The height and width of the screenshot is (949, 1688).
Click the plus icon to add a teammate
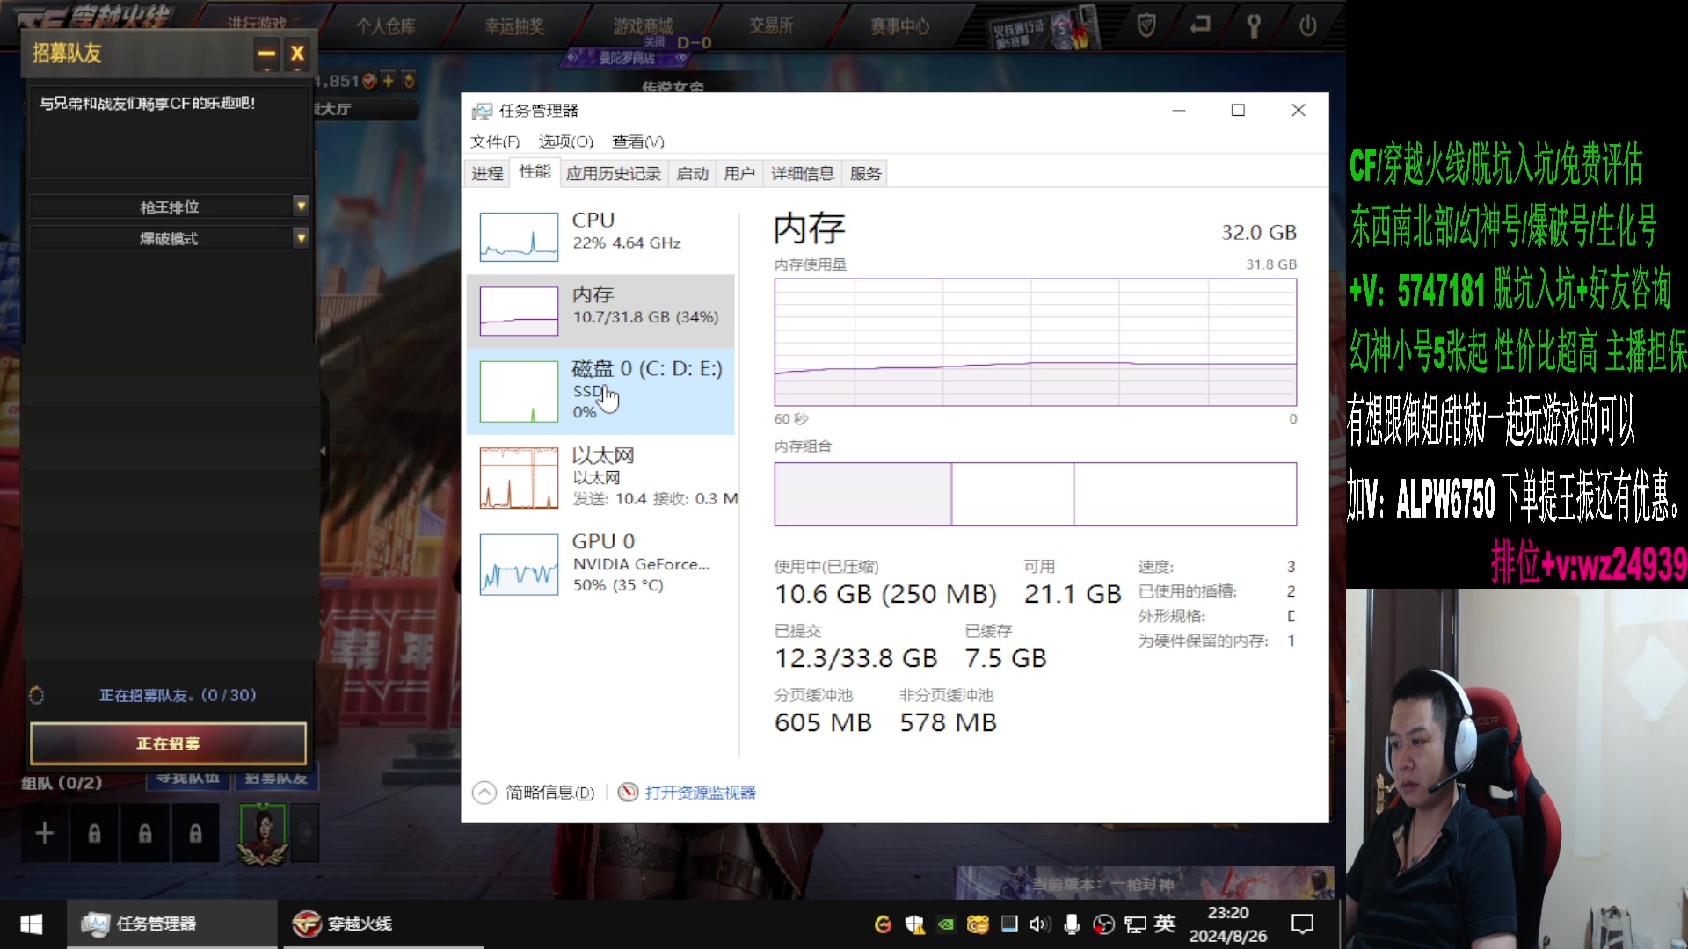tap(43, 832)
